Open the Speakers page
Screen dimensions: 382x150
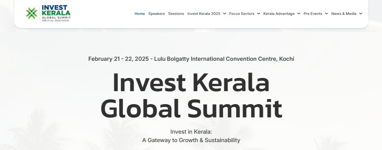pyautogui.click(x=156, y=14)
